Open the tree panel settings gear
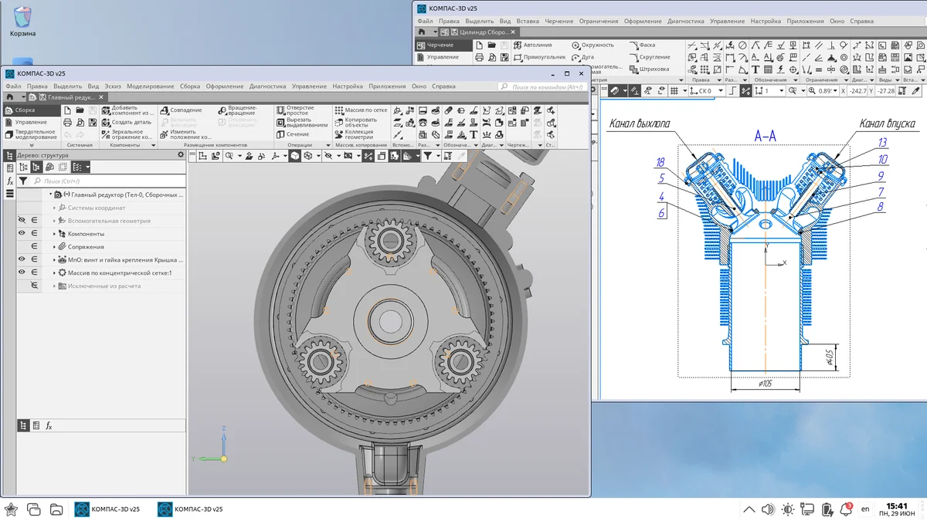The image size is (927, 521). click(x=181, y=154)
